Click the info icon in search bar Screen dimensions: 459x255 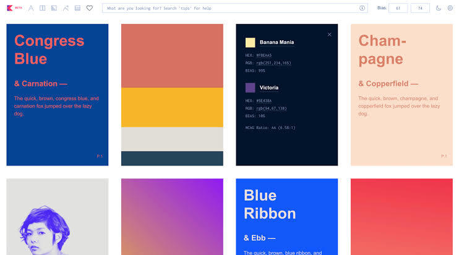(362, 8)
